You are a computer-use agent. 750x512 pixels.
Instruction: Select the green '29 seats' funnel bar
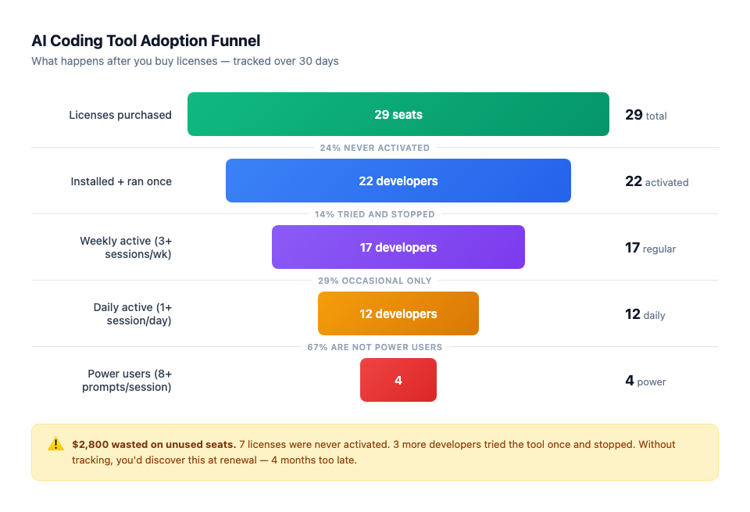(x=398, y=114)
